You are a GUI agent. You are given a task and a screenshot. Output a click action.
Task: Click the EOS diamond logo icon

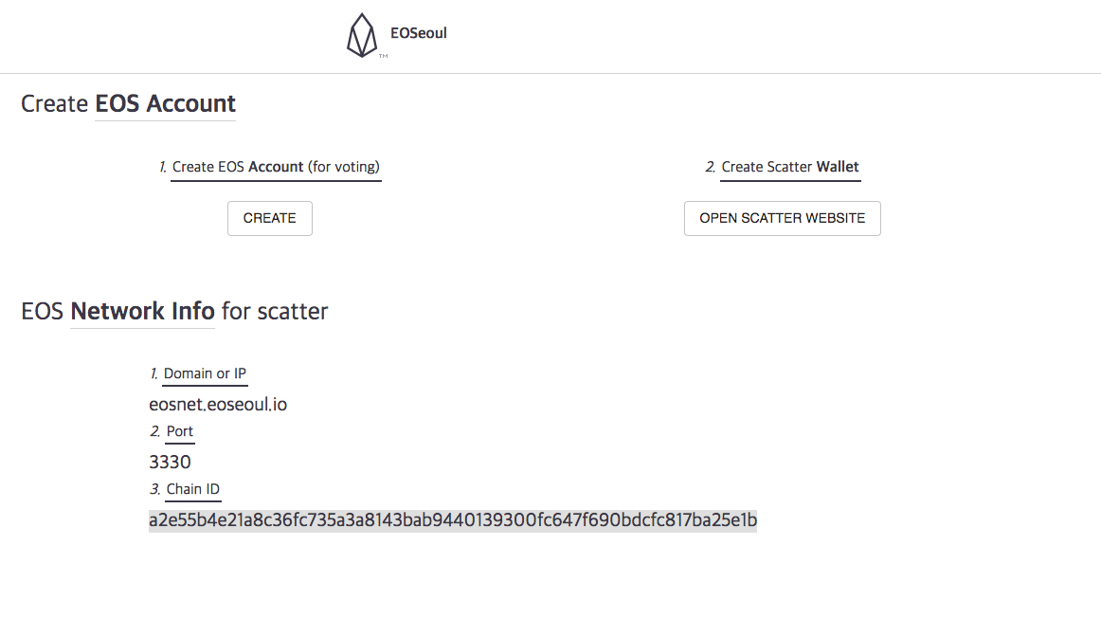(x=362, y=35)
